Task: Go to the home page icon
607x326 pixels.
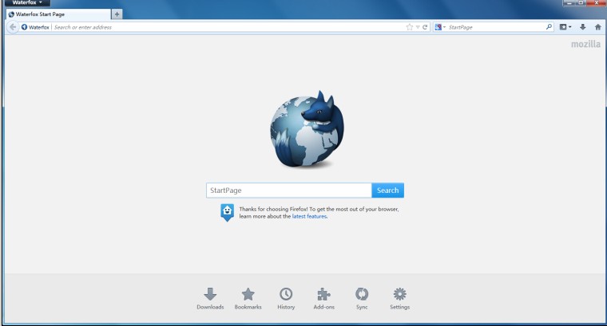Action: (x=597, y=27)
